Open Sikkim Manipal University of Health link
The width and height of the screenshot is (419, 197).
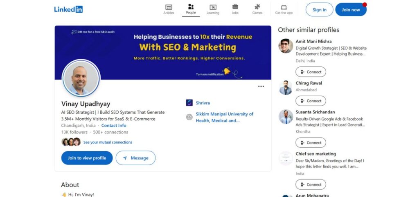[x=224, y=117]
